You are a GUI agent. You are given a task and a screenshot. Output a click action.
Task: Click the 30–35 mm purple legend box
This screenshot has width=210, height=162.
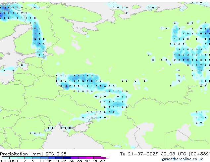pos(74,158)
